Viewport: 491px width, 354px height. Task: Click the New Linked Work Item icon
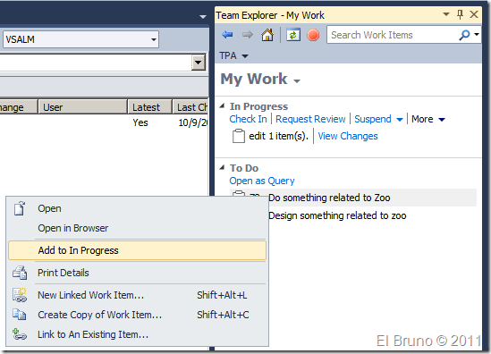(x=20, y=295)
